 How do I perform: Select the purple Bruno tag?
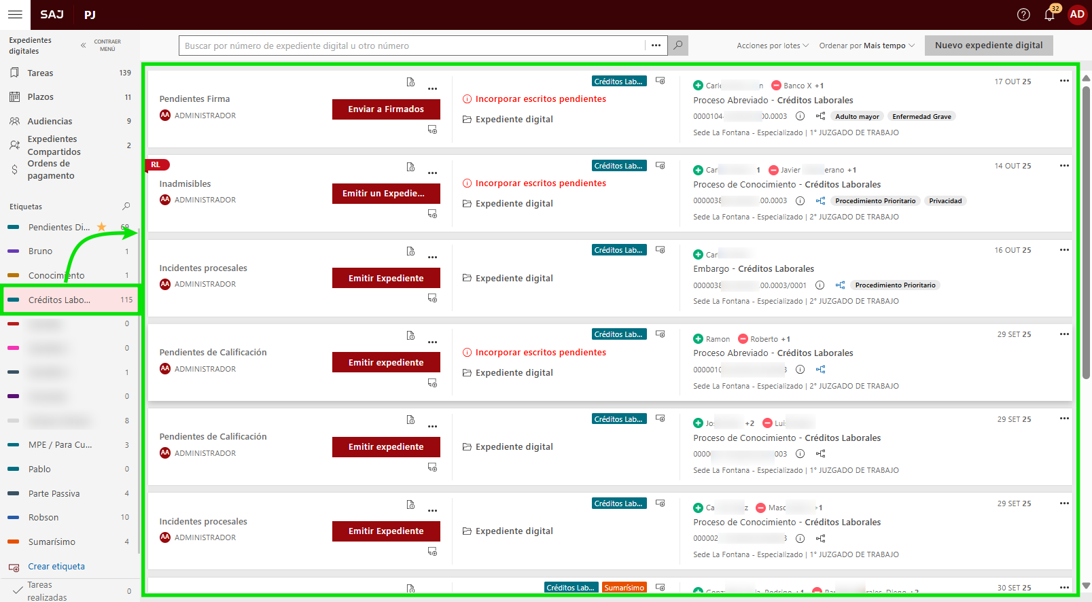(x=40, y=251)
